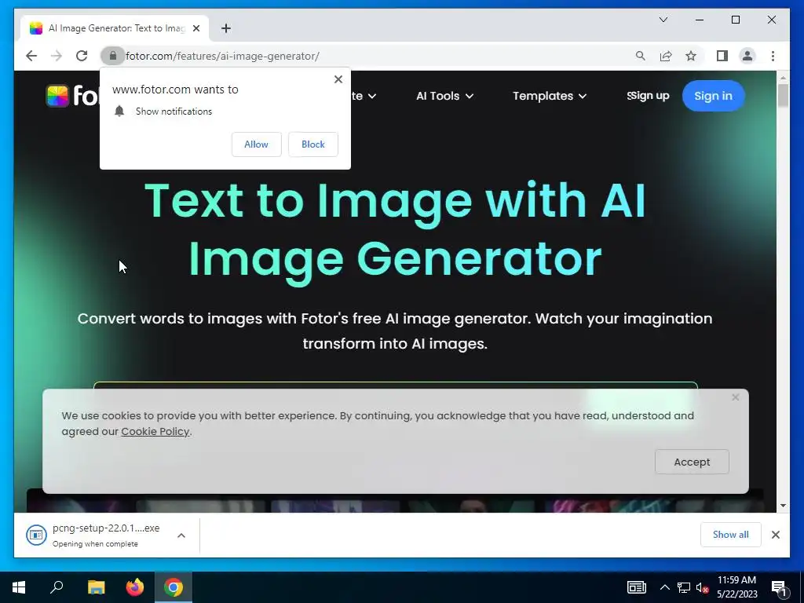
Task: Expand options for pcng-setup download
Action: pyautogui.click(x=181, y=535)
